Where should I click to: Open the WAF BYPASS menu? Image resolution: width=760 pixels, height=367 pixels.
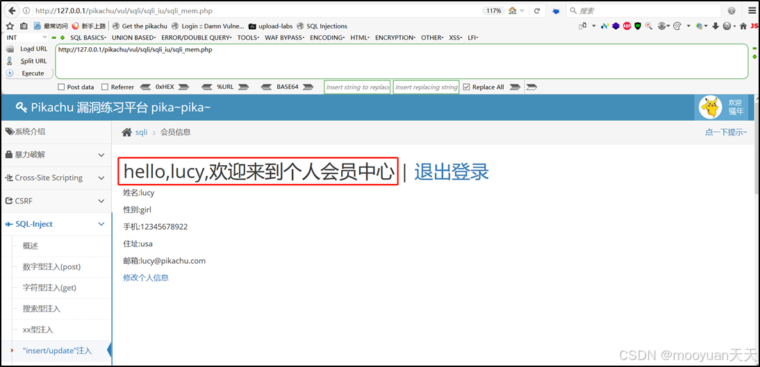point(285,37)
